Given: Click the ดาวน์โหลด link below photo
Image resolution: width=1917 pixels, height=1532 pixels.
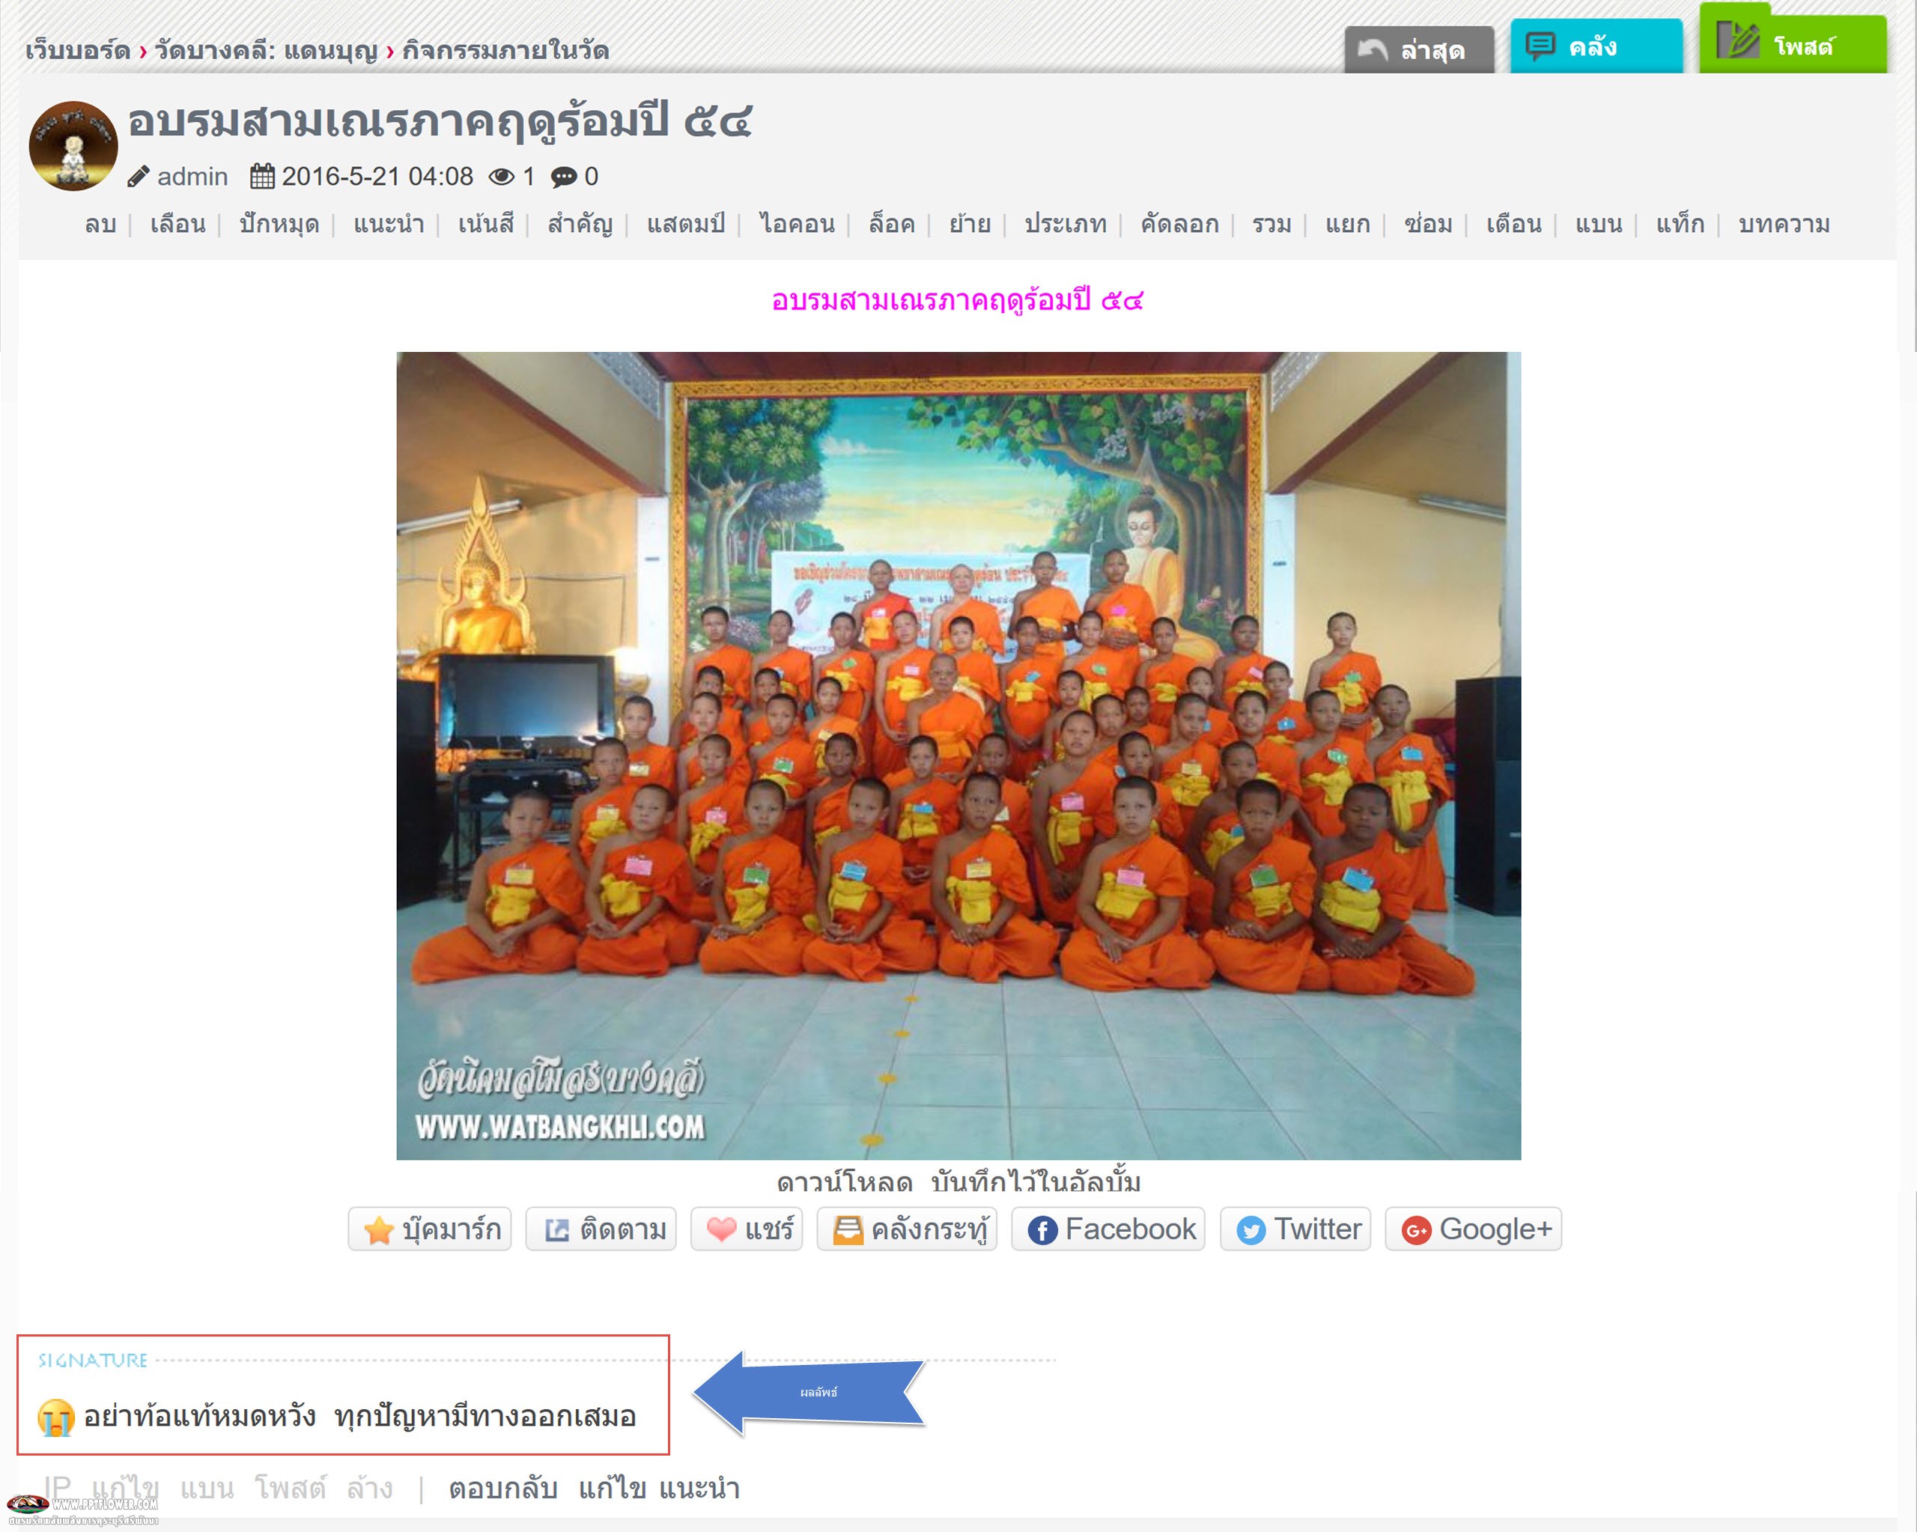Looking at the screenshot, I should pyautogui.click(x=845, y=1182).
